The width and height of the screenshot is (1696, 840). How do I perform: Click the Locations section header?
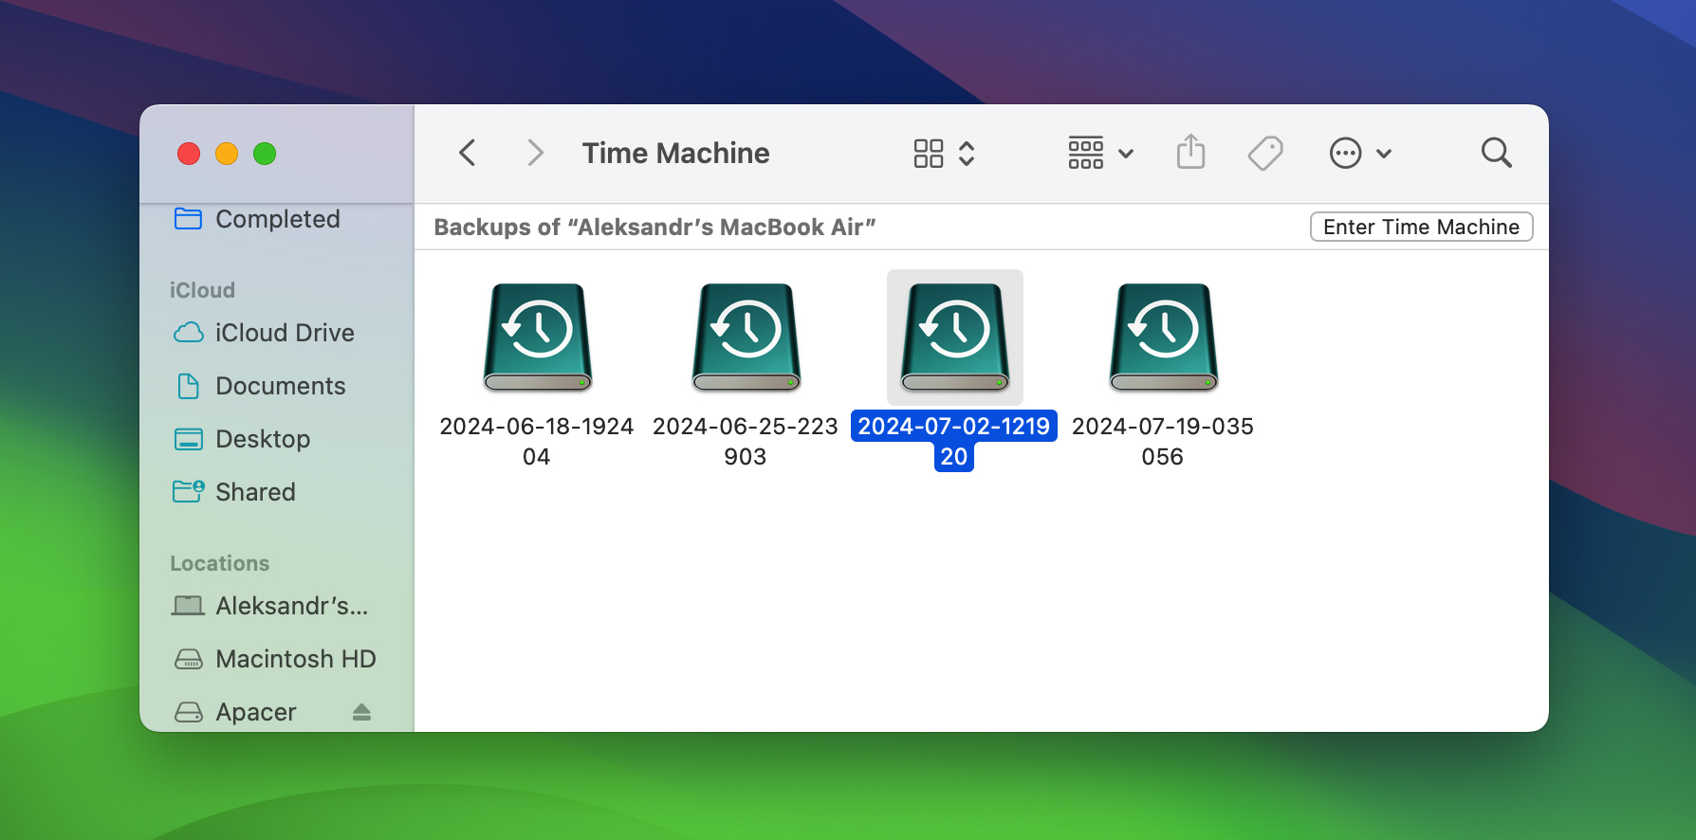coord(219,563)
